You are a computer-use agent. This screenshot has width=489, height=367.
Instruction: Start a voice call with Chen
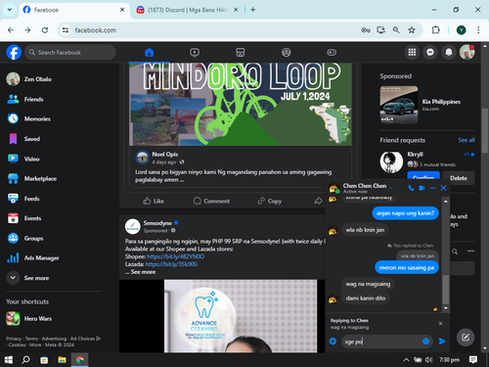411,188
